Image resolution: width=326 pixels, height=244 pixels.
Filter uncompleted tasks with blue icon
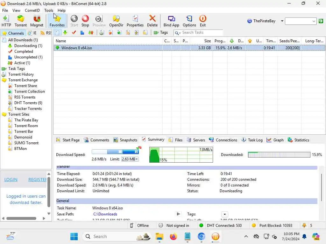point(82,33)
